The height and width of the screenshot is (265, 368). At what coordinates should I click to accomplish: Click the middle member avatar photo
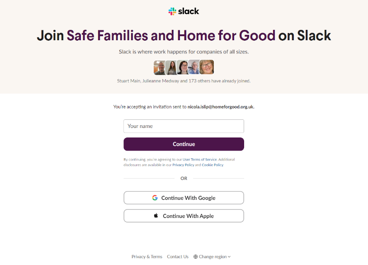[183, 67]
